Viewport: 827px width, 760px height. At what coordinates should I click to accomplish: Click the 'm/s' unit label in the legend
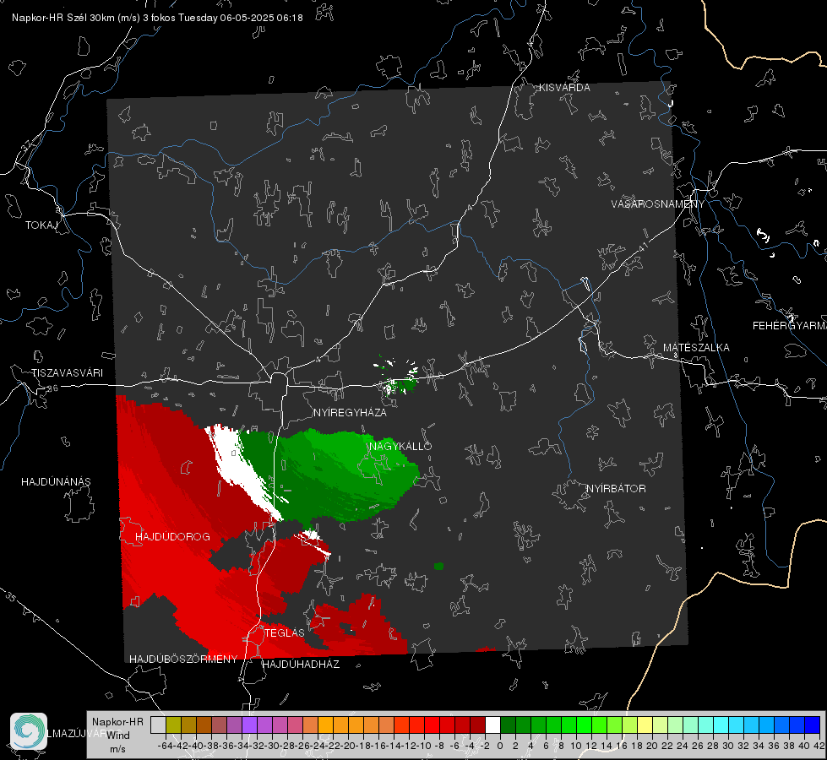tap(117, 749)
